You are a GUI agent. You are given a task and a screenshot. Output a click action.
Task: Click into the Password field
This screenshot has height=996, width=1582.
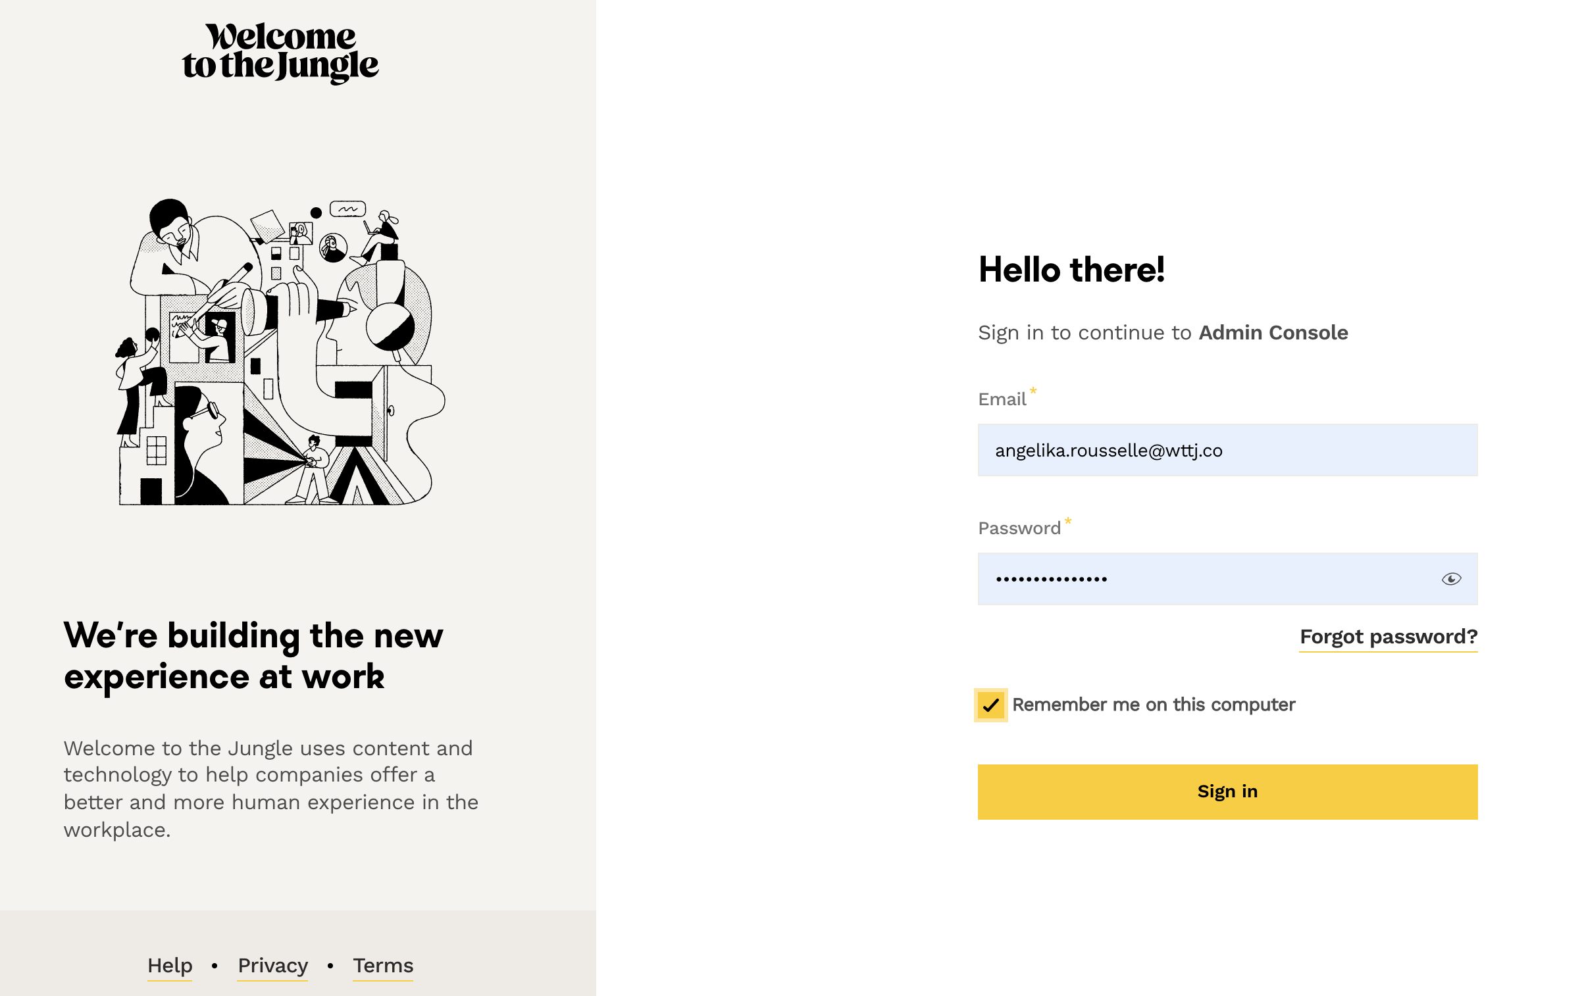click(x=1204, y=579)
